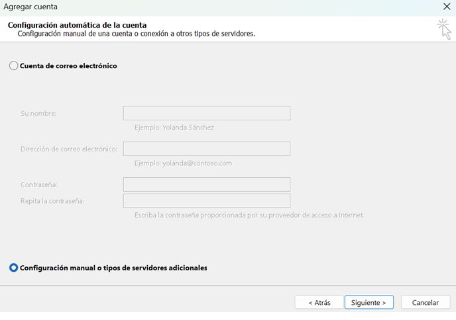Select the 'Cuenta de correo electrónico' radio button
This screenshot has height=320, width=456.
click(x=14, y=66)
